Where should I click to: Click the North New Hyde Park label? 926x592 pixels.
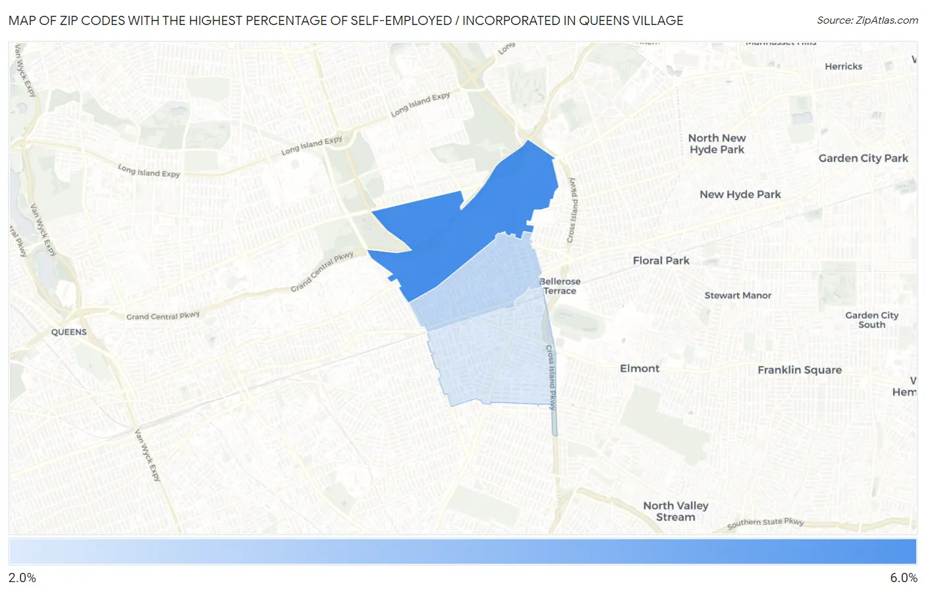click(717, 144)
